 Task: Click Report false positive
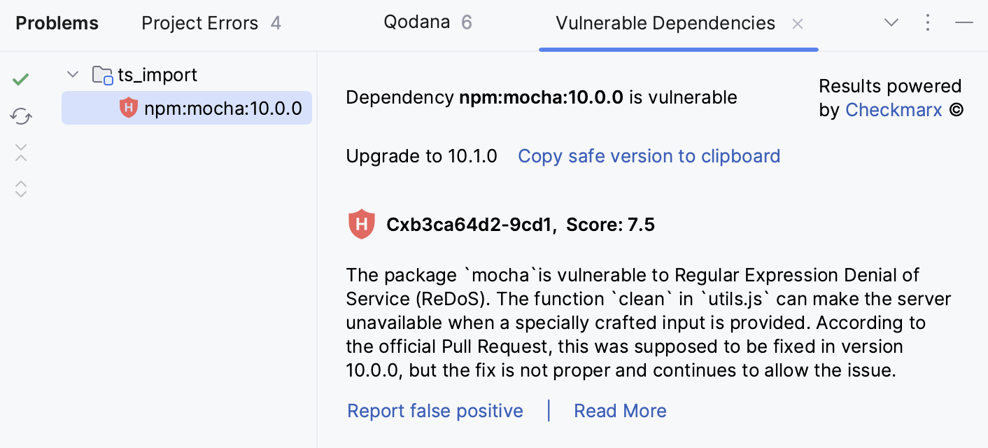click(435, 411)
